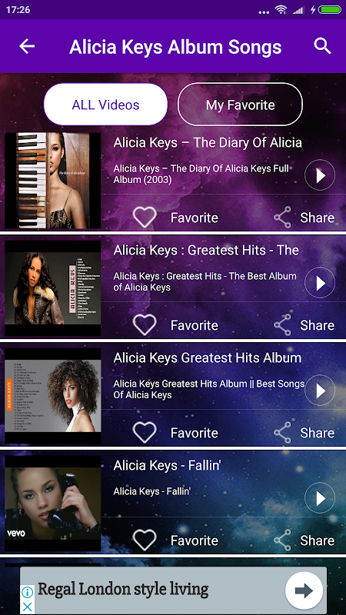Open the Fallin' vevo thumbnail
Image resolution: width=346 pixels, height=615 pixels.
[52, 504]
